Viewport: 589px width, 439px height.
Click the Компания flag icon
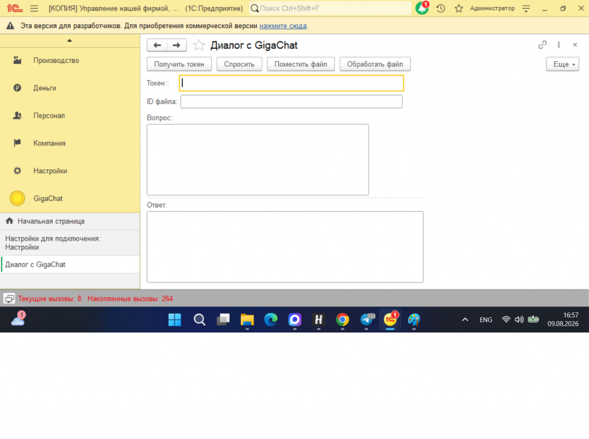click(17, 143)
